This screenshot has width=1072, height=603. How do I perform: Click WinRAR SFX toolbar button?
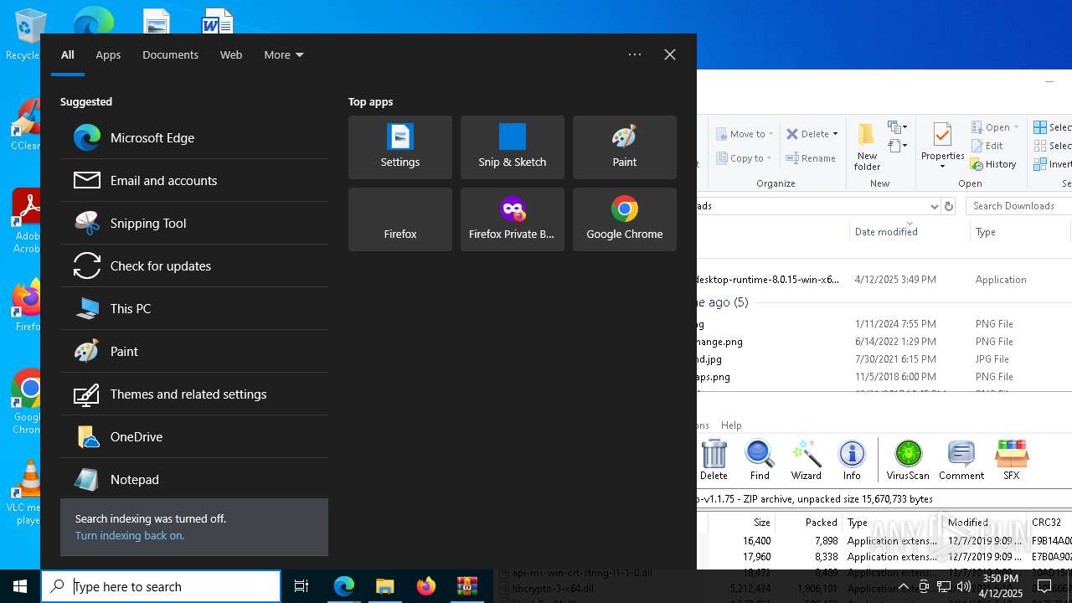click(x=1012, y=460)
